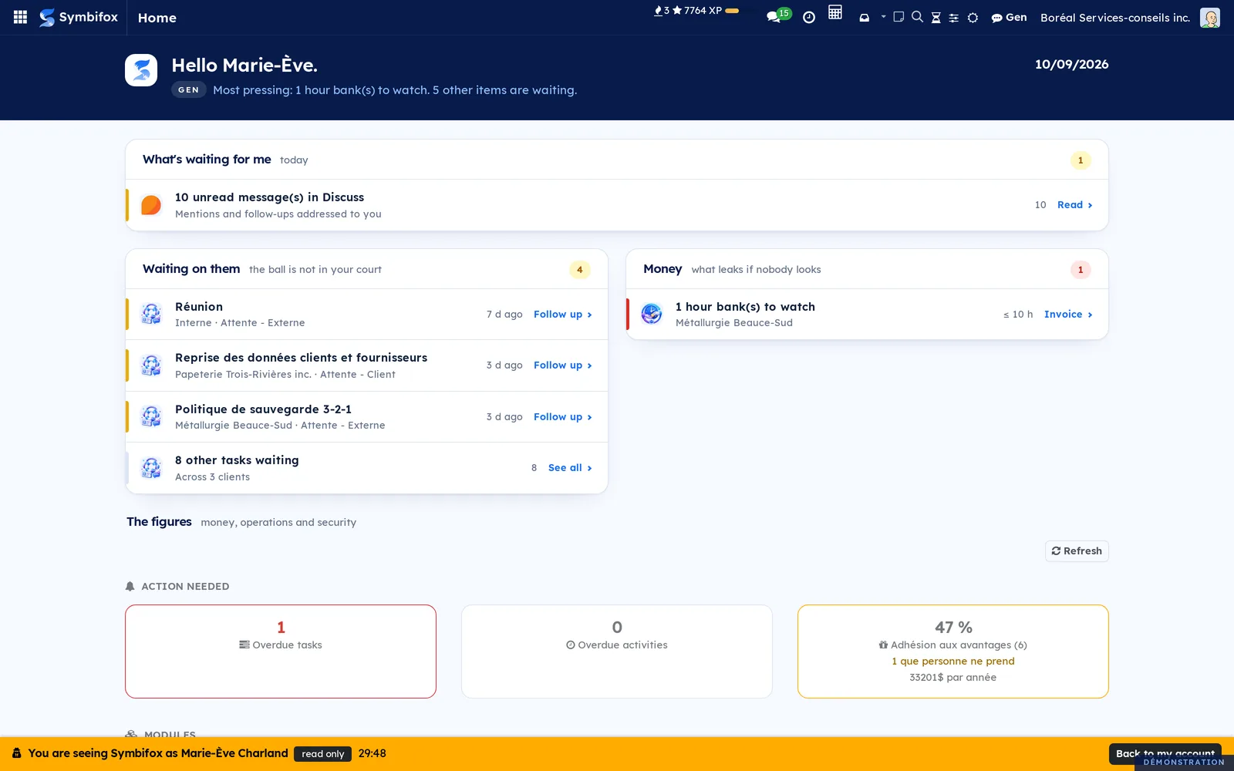Open the sliders settings icon
The image size is (1234, 771).
(x=954, y=17)
